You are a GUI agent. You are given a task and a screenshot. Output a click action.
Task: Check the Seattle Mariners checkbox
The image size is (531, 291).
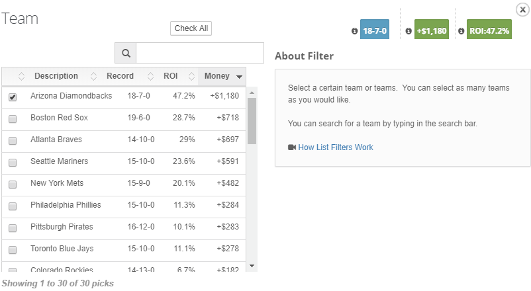click(x=13, y=163)
